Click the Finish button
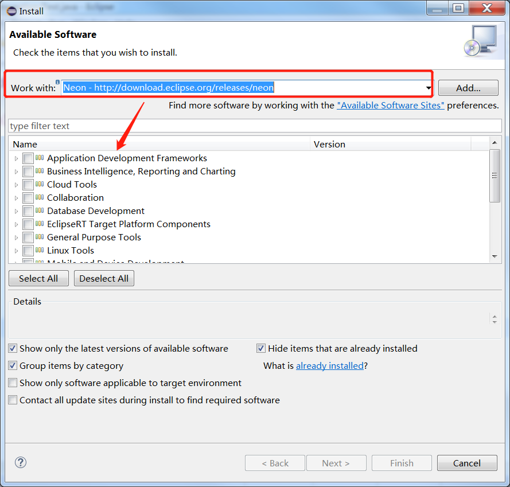 pyautogui.click(x=402, y=463)
